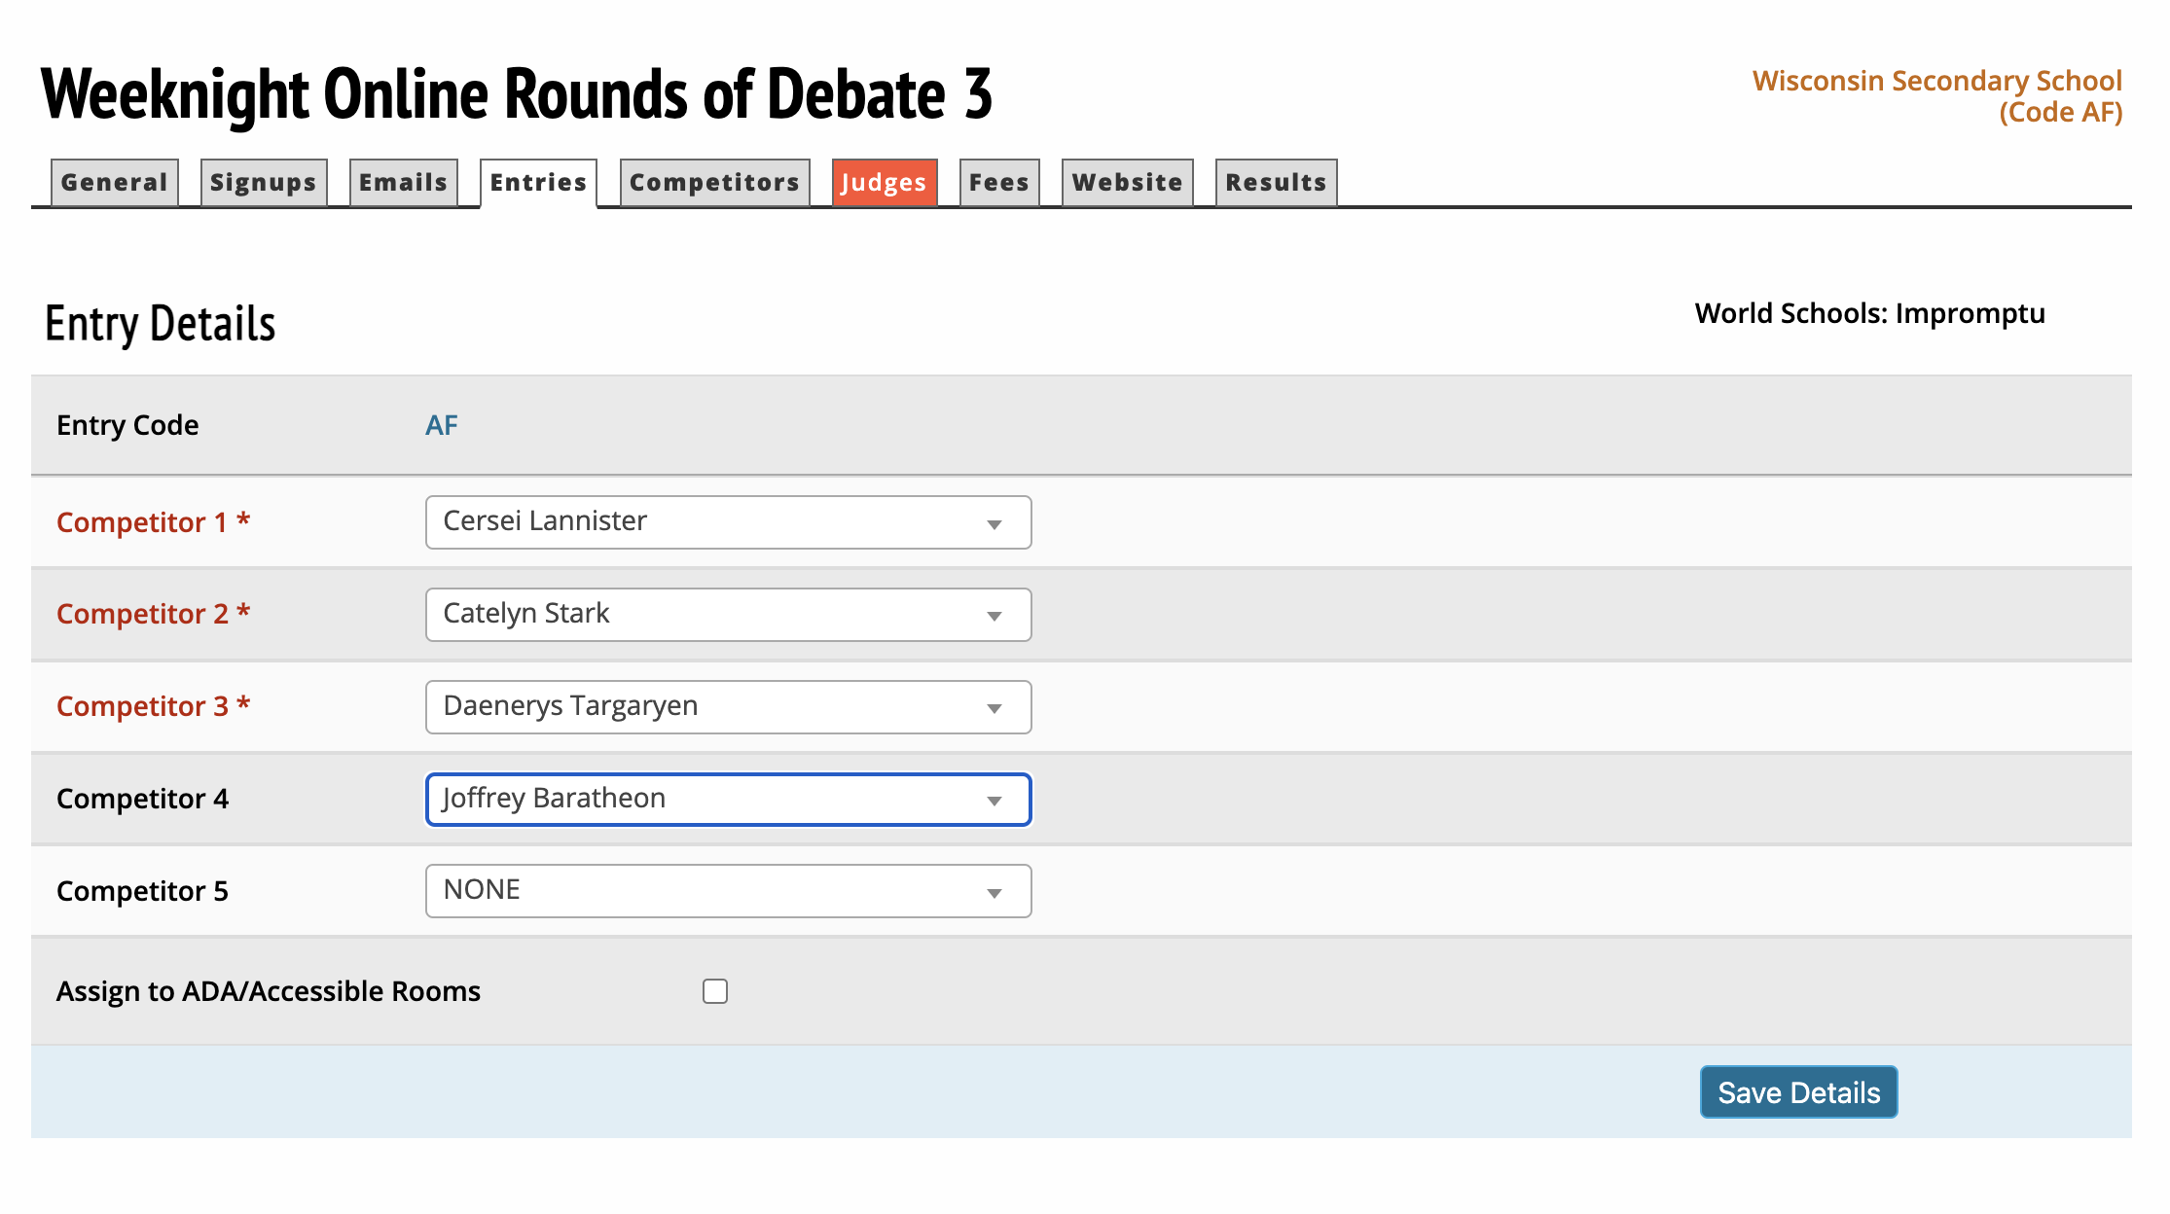
Task: Click the Wisconsin Secondary School link
Action: coord(1936,96)
